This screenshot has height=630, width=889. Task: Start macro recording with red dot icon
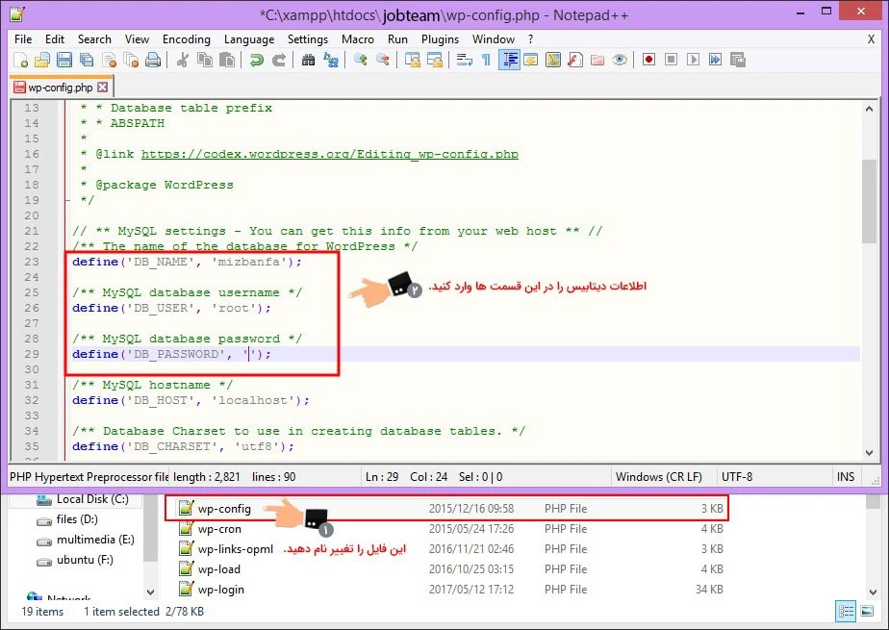pyautogui.click(x=648, y=60)
